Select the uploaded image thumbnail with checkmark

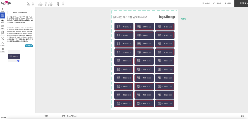point(14,56)
